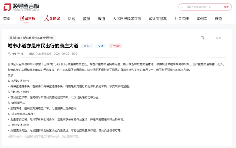Click the 留言对象 recipient label
Image resolution: width=236 pixels, height=148 pixels.
[32, 38]
